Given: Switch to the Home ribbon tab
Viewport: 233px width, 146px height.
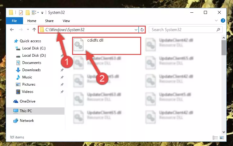Looking at the screenshot, I should click(x=32, y=21).
